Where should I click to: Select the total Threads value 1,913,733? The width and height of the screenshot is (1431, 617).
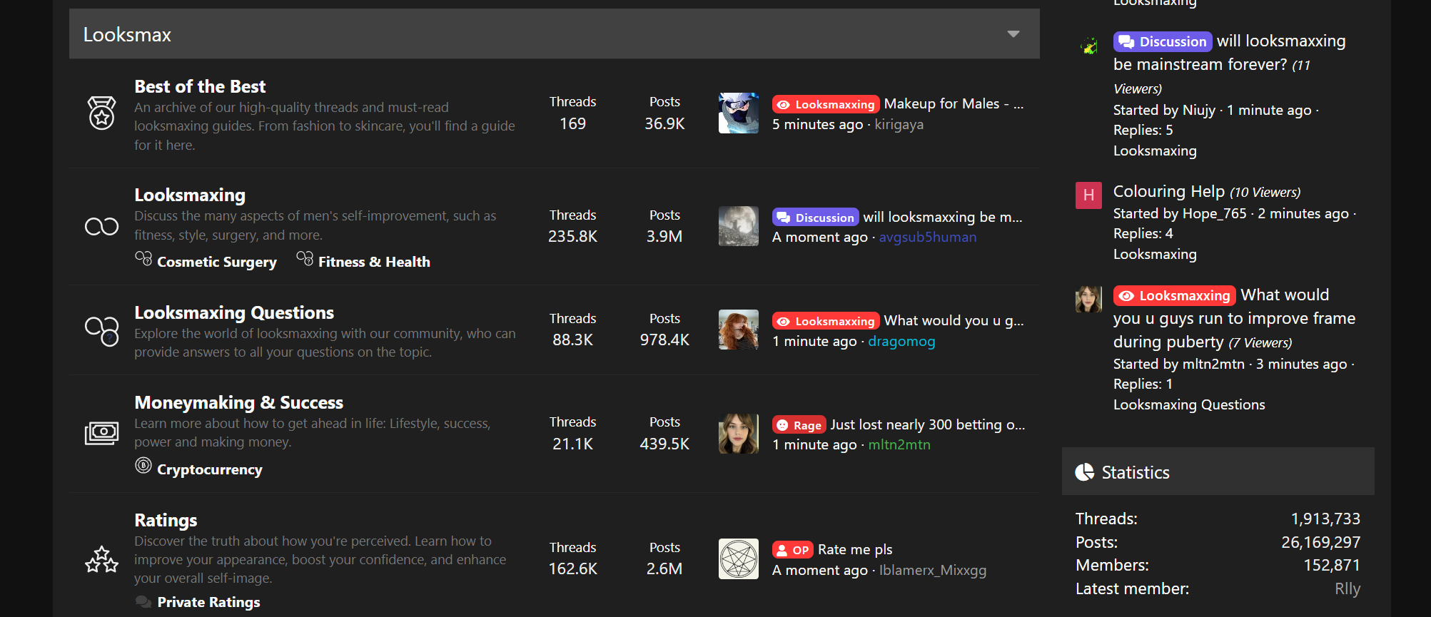pos(1325,519)
